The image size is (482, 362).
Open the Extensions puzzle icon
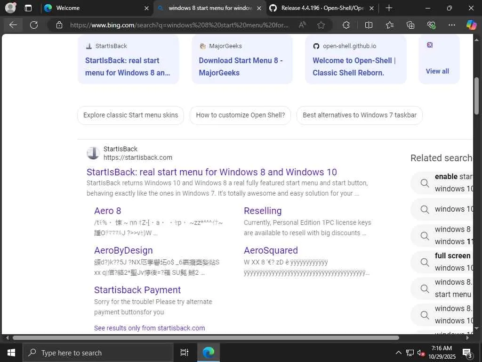(x=346, y=25)
